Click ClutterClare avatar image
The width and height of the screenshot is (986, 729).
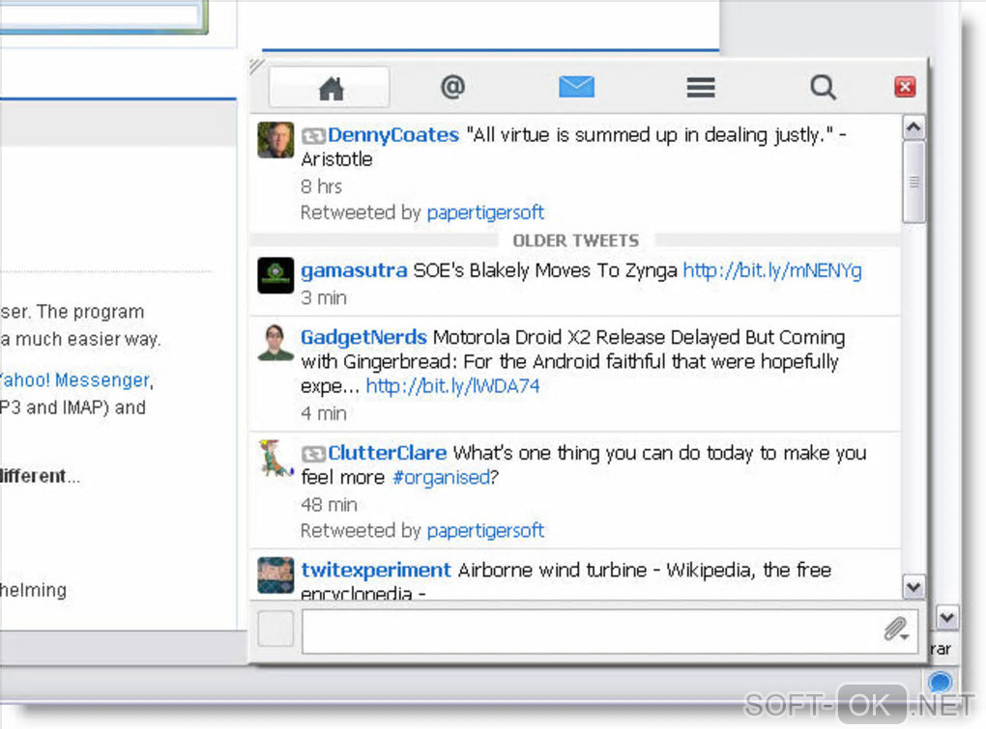click(275, 458)
